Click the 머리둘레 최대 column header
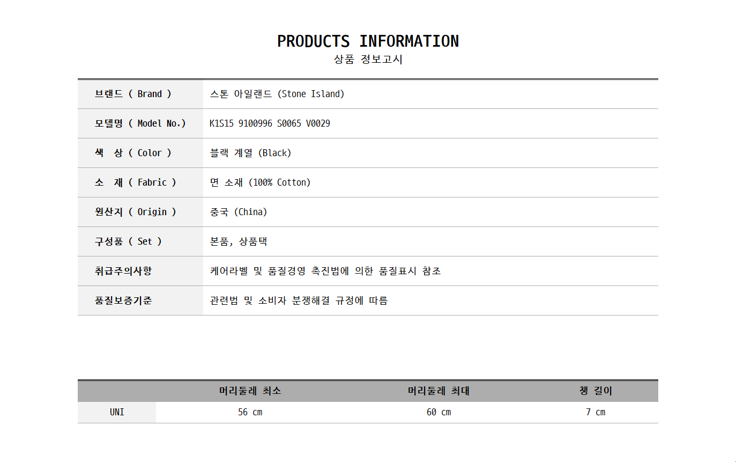Viewport: 736px width, 462px height. point(438,391)
